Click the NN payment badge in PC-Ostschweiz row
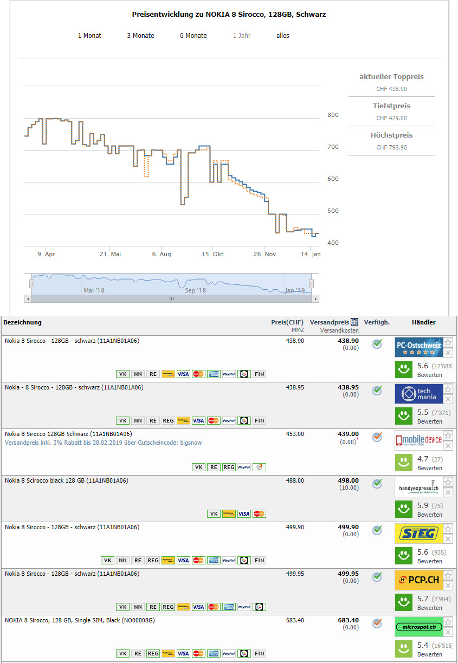 click(x=138, y=374)
